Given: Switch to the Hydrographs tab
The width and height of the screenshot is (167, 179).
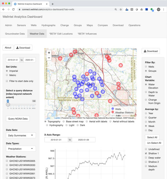Looking at the screenshot, I should click(48, 25).
